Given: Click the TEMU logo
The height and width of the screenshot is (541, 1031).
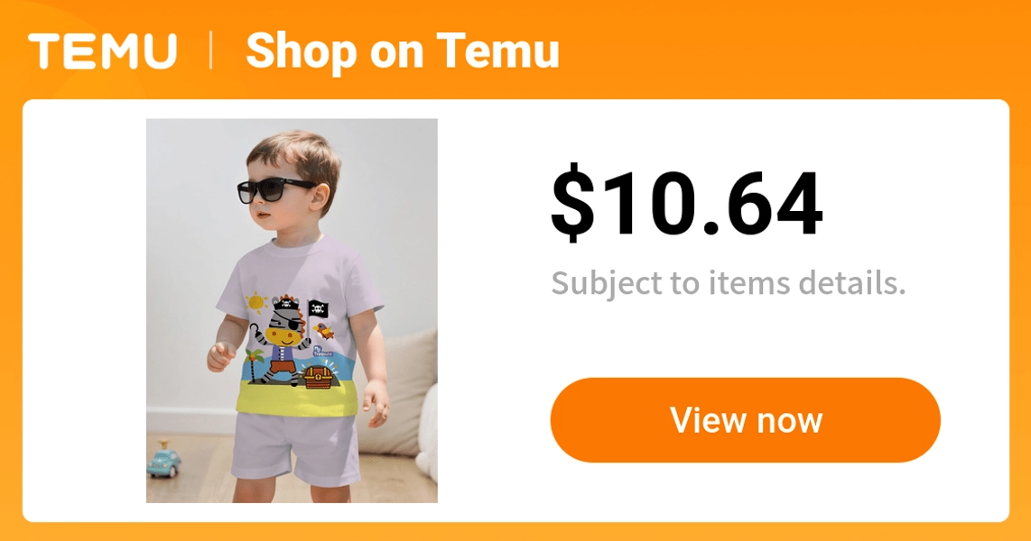Looking at the screenshot, I should [x=103, y=51].
